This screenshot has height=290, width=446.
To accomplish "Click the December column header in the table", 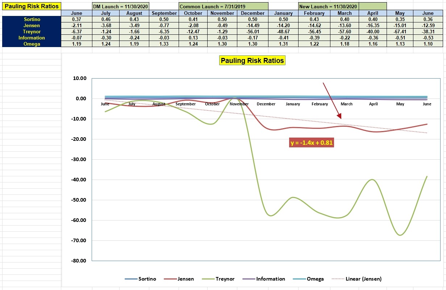I will (x=253, y=13).
